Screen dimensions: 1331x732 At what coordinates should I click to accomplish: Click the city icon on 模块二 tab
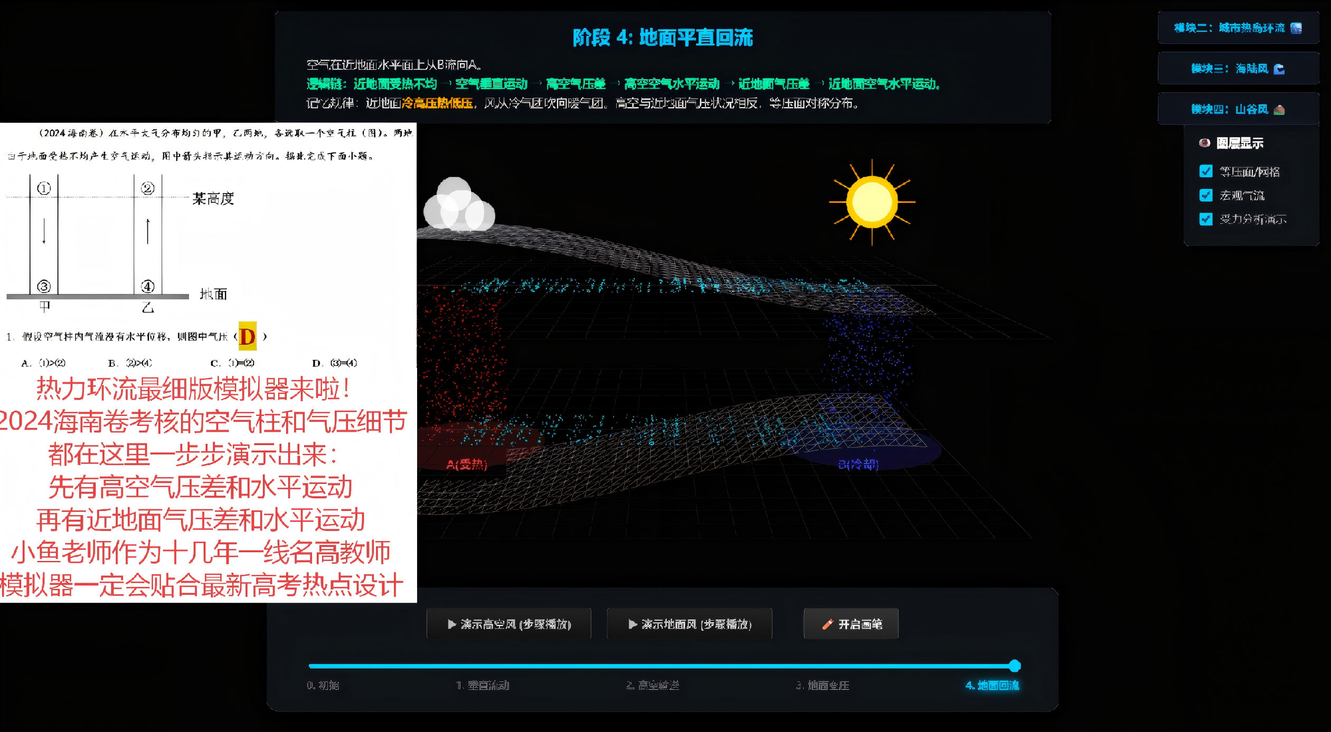[x=1296, y=28]
